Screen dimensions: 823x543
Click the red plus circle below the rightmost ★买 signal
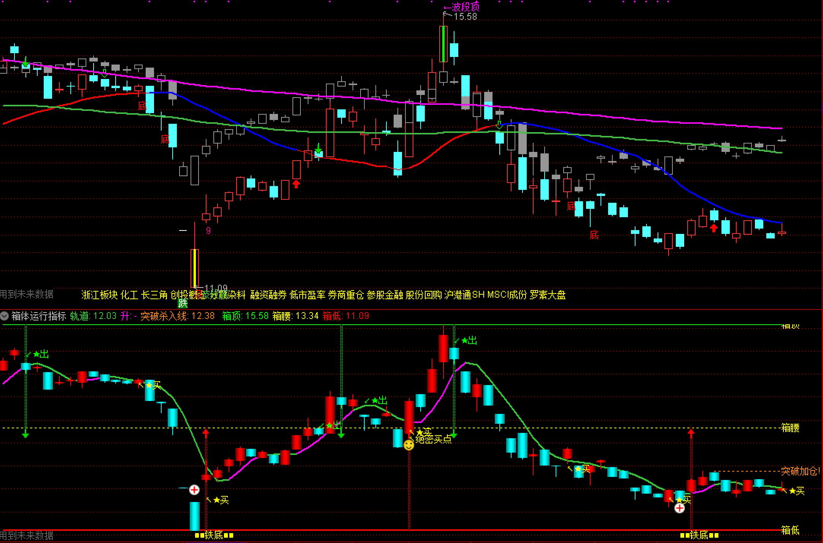[x=680, y=508]
